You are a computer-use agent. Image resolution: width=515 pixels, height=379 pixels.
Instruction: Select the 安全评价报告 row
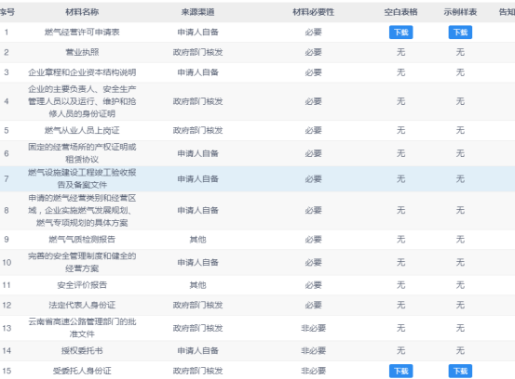click(257, 285)
